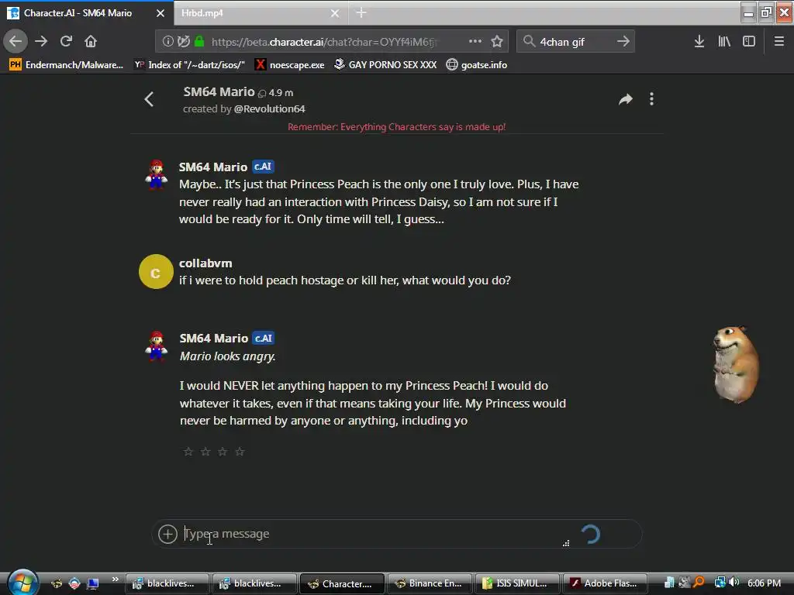This screenshot has height=595, width=794.
Task: Open the Index of /~dartz/isos/ bookmark
Action: pyautogui.click(x=190, y=65)
